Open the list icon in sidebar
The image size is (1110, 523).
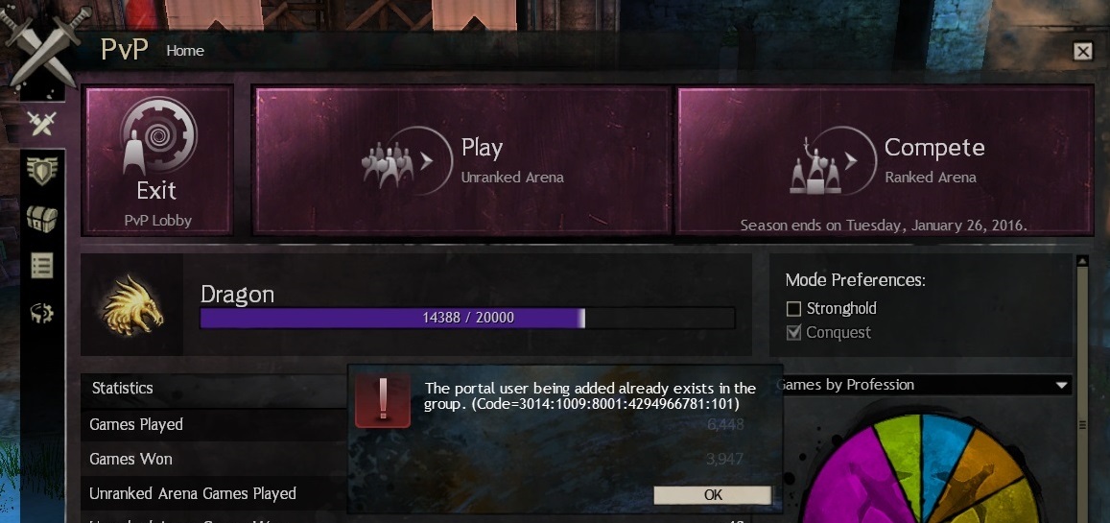(42, 266)
